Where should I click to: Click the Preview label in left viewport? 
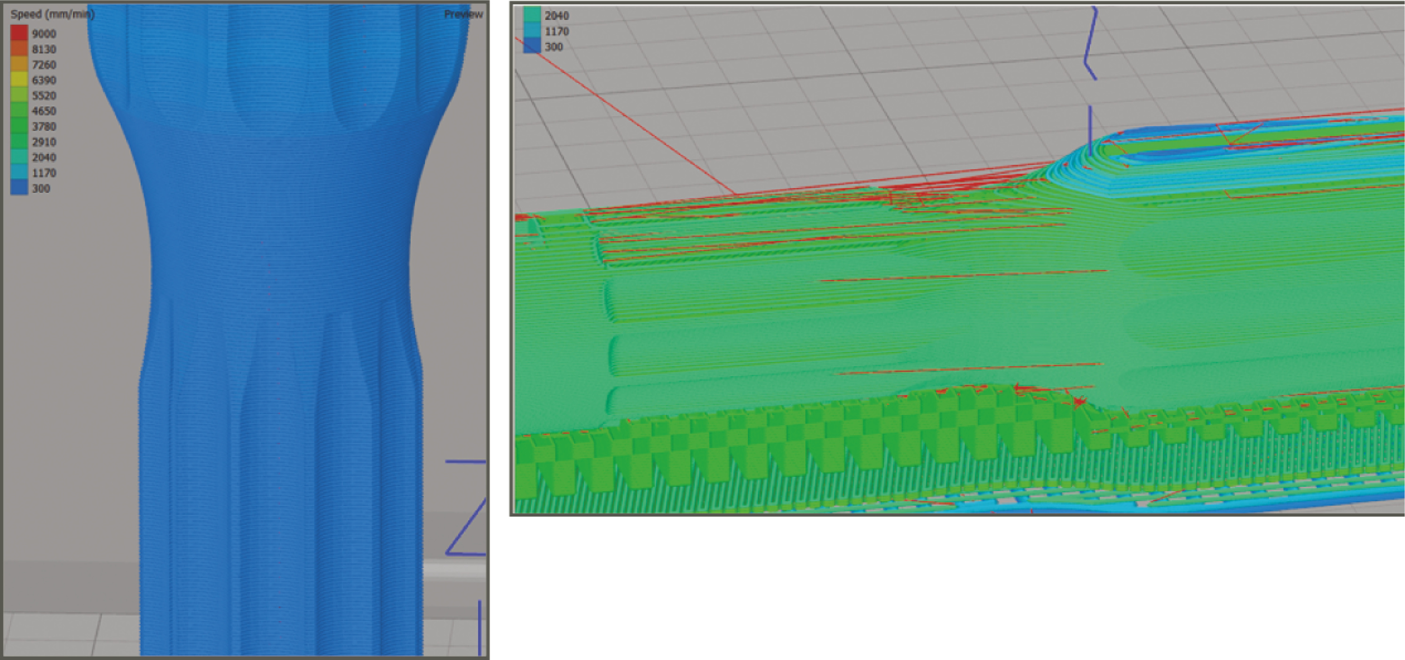[x=463, y=14]
